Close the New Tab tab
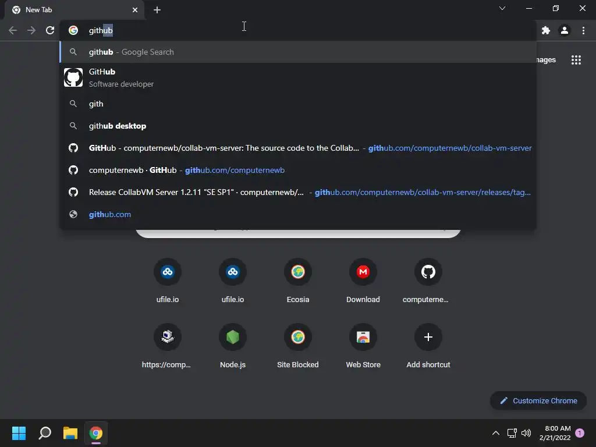The height and width of the screenshot is (447, 596). coord(135,10)
